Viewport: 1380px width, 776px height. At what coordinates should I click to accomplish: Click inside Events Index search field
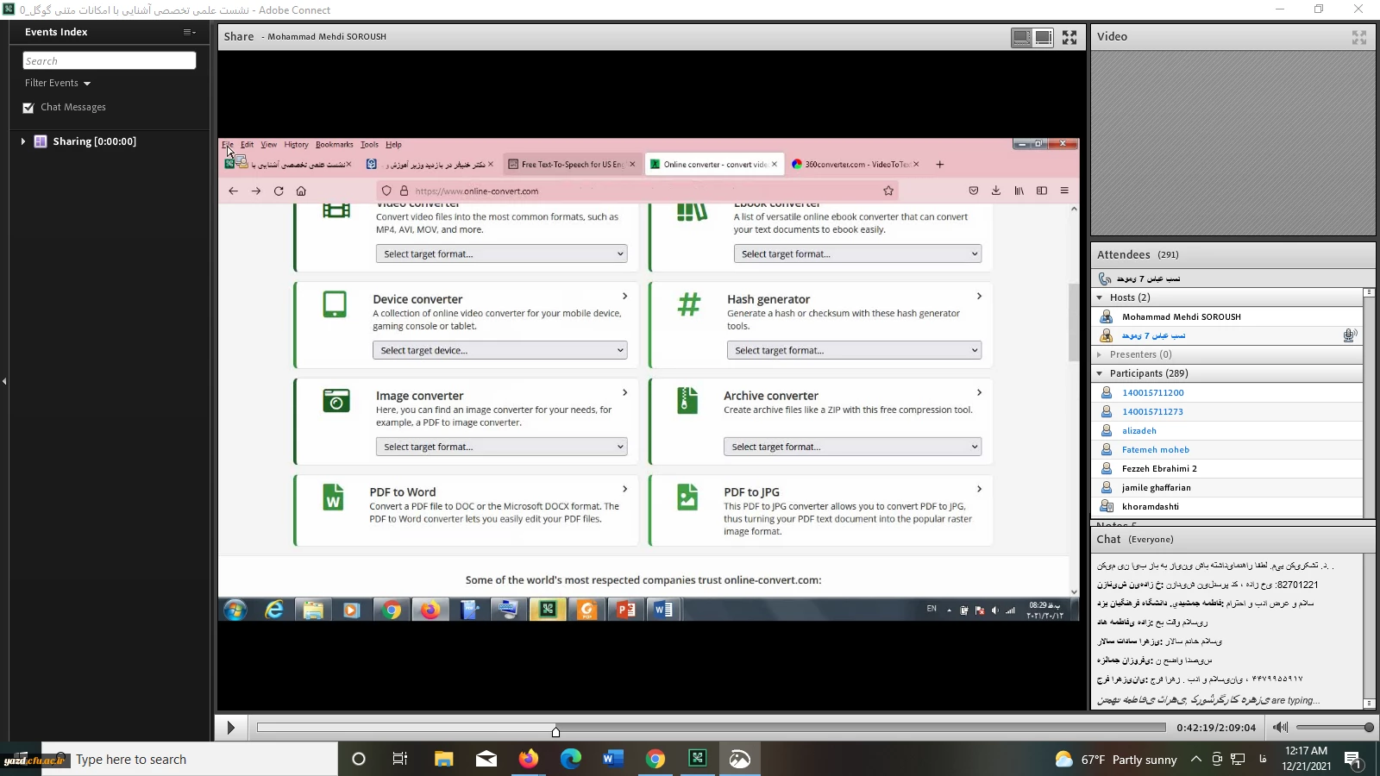pyautogui.click(x=110, y=61)
